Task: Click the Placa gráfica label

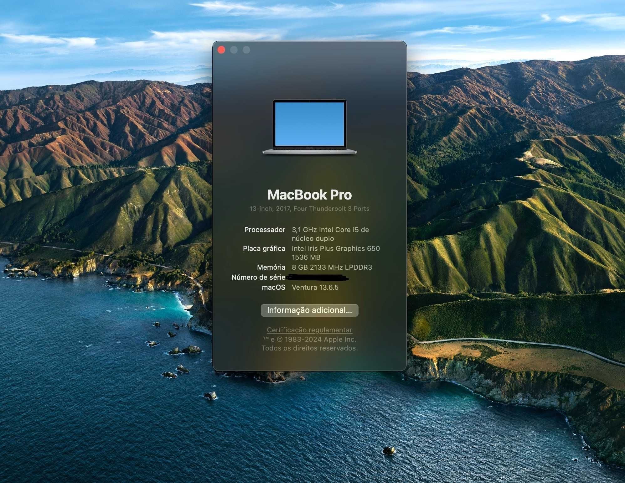Action: 264,248
